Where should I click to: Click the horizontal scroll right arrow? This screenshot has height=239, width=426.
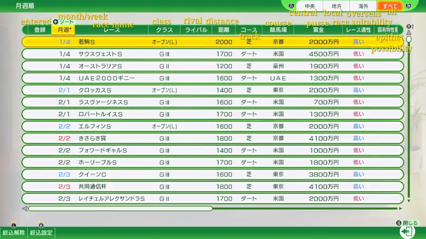tap(400, 208)
